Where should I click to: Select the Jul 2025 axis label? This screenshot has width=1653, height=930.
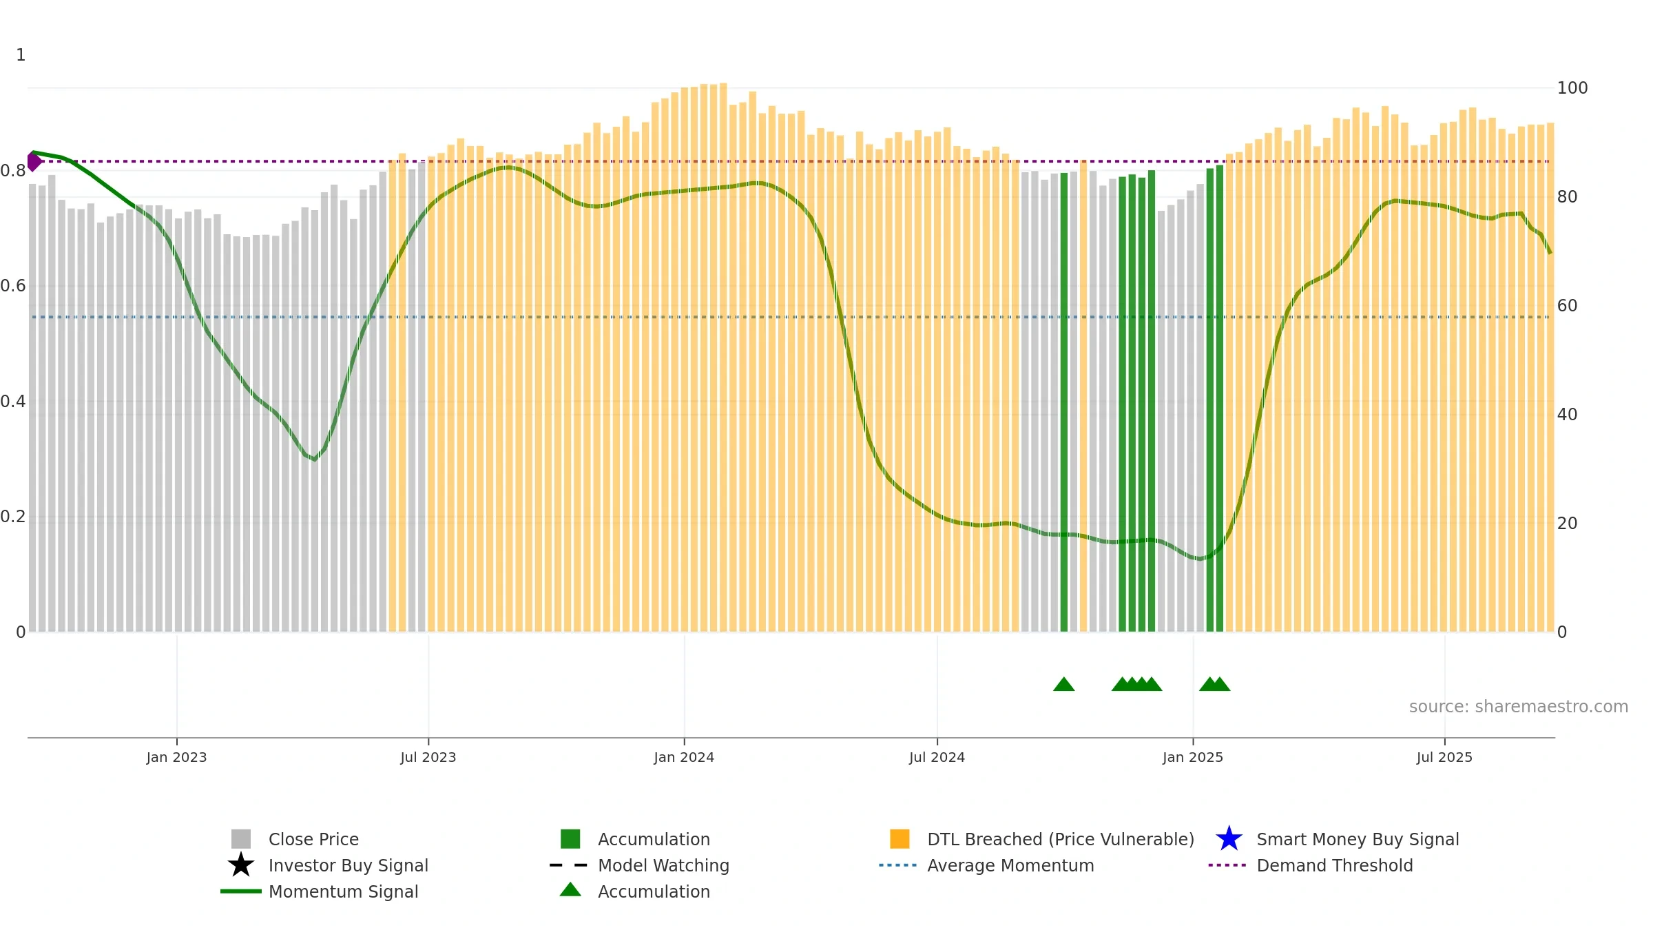point(1444,757)
